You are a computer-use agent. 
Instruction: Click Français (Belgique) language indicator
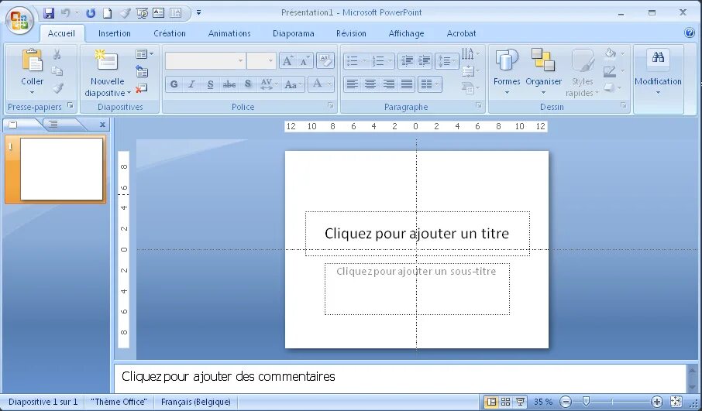pyautogui.click(x=196, y=402)
